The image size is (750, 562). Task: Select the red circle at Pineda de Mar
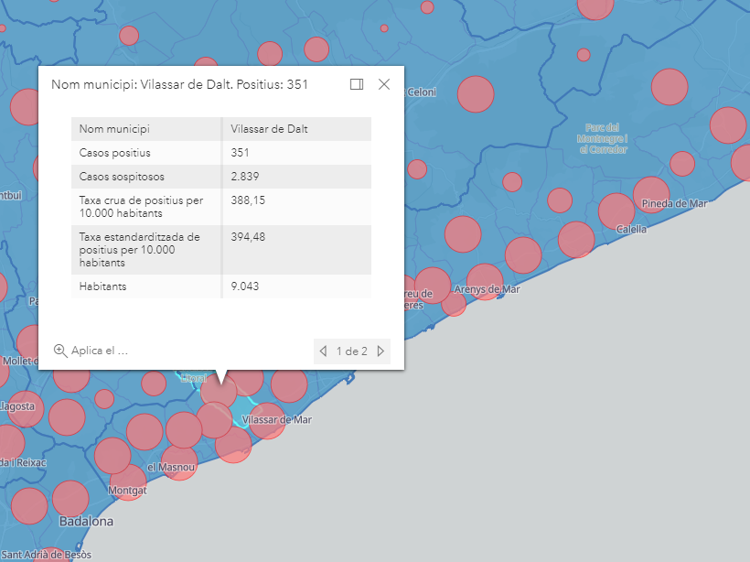pos(650,194)
